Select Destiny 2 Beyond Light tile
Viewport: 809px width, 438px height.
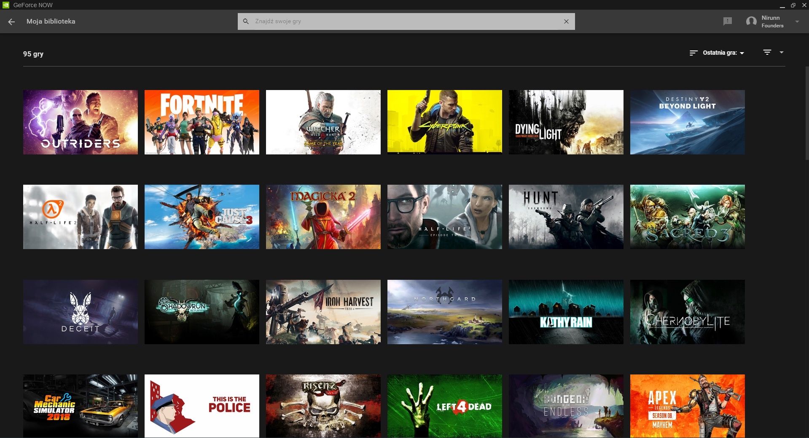[x=687, y=122]
